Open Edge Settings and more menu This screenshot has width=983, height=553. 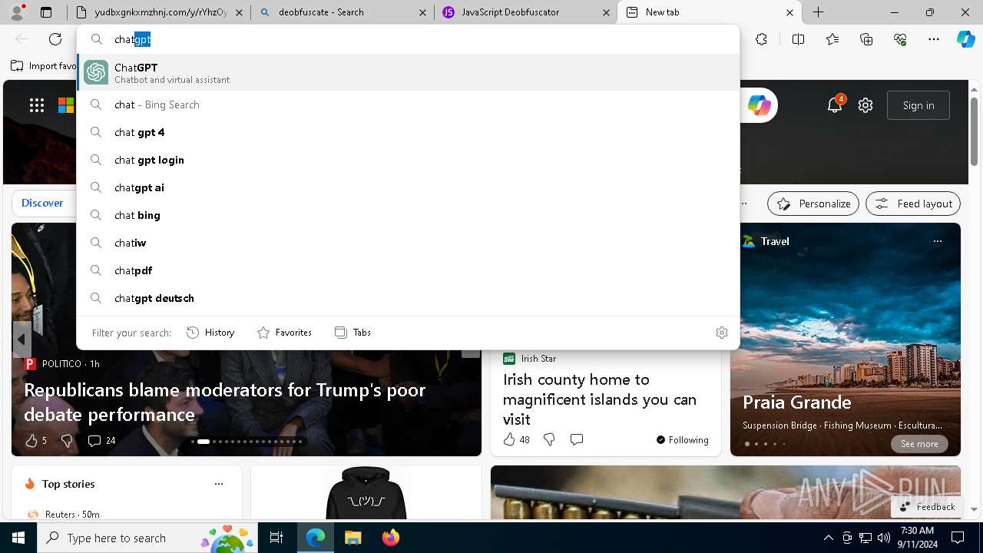pos(934,39)
